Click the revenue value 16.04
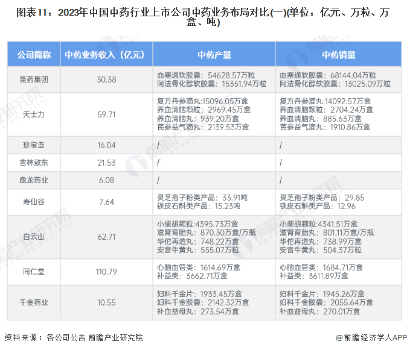 (x=106, y=145)
